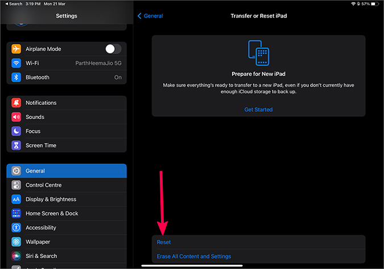This screenshot has width=384, height=269.
Task: Tap the 3:19 PM clock in status bar
Action: pyautogui.click(x=33, y=4)
